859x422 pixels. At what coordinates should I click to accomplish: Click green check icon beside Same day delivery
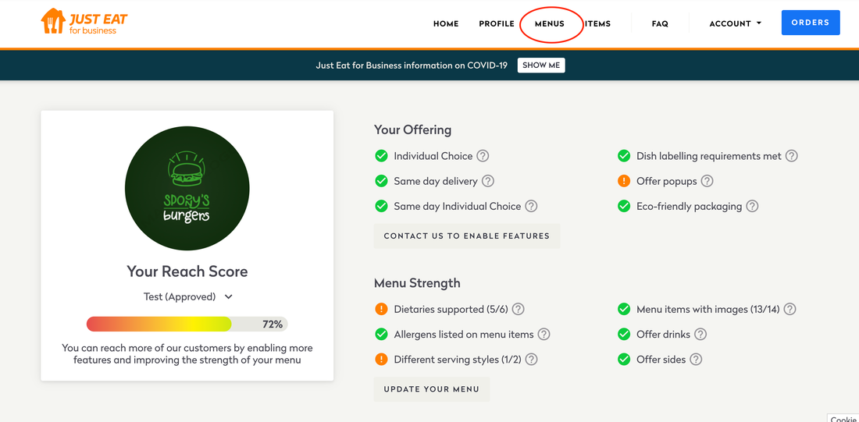coord(381,181)
